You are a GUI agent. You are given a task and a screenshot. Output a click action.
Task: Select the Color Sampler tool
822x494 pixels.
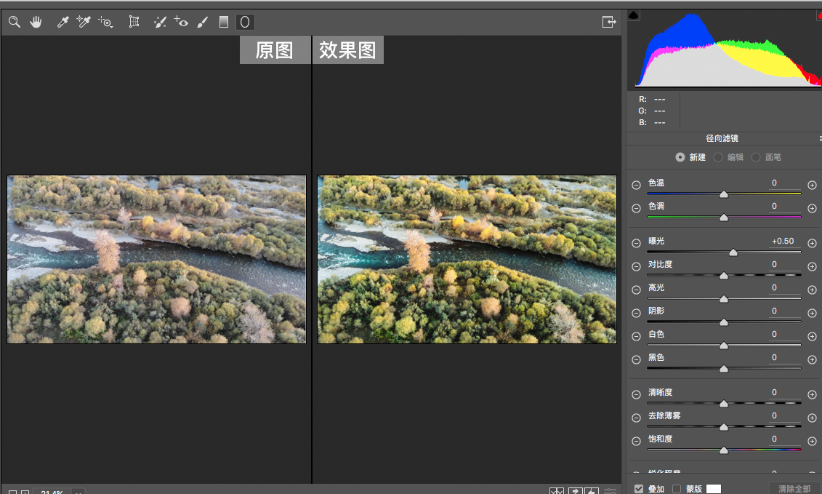pos(84,23)
